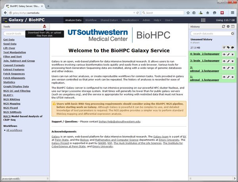Focus the browser Search box

pos(163,13)
